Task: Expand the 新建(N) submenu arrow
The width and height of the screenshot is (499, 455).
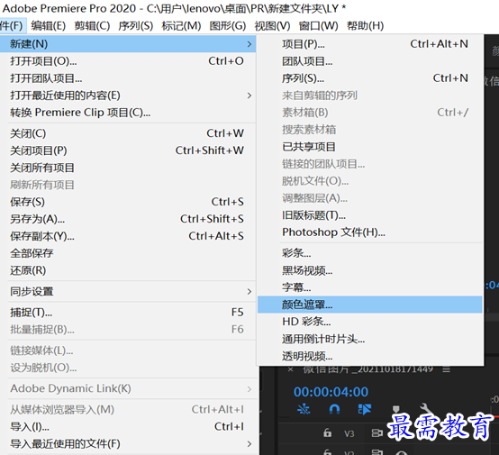Action: click(249, 44)
